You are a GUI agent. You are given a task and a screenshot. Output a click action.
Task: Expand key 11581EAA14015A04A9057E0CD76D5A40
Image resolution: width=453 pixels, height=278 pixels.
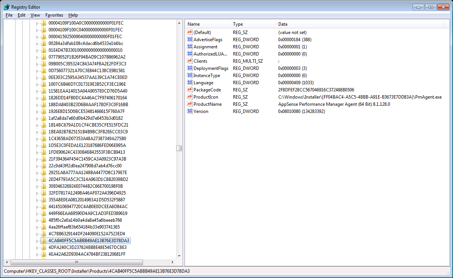(37, 91)
